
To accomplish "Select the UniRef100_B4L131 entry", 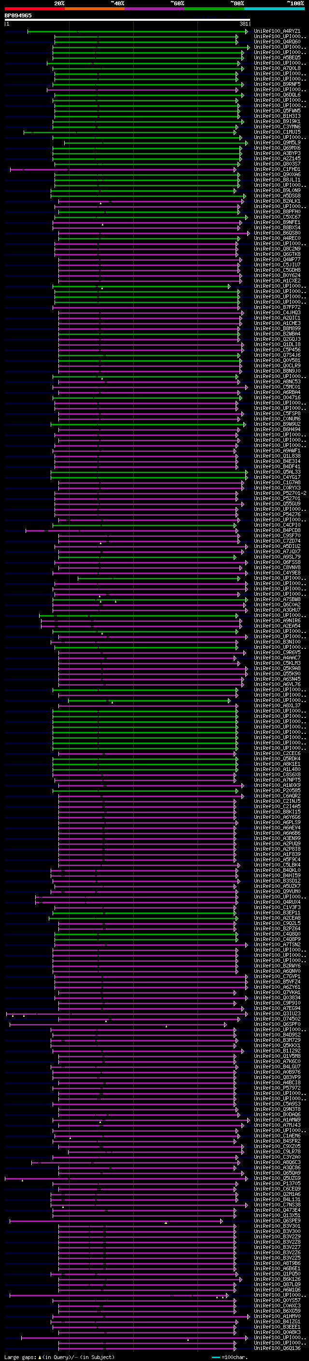I will [277, 1199].
